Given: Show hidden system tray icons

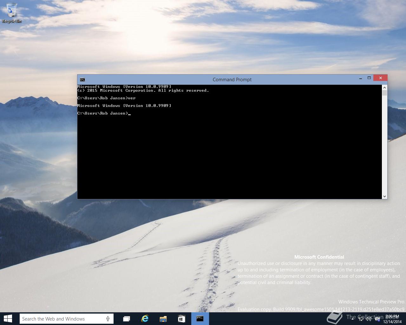Looking at the screenshot, I should [x=353, y=319].
